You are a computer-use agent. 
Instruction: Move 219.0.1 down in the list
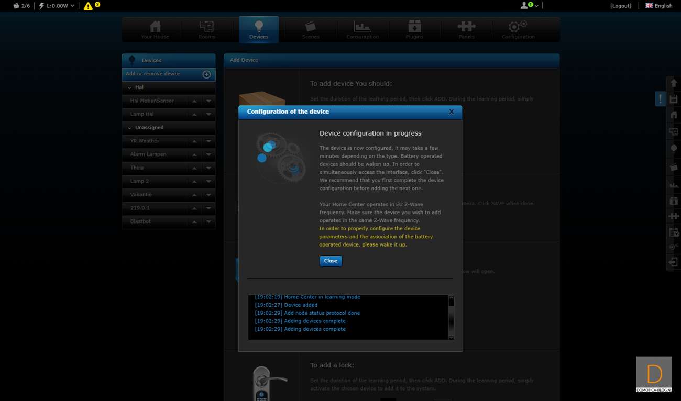point(208,208)
